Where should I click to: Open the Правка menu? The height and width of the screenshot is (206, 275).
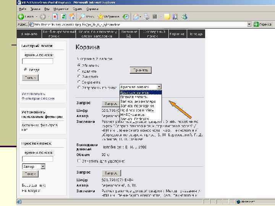click(x=35, y=9)
